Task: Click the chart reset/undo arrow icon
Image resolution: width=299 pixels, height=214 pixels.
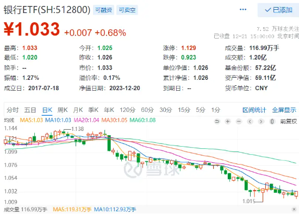Action: tap(217, 121)
